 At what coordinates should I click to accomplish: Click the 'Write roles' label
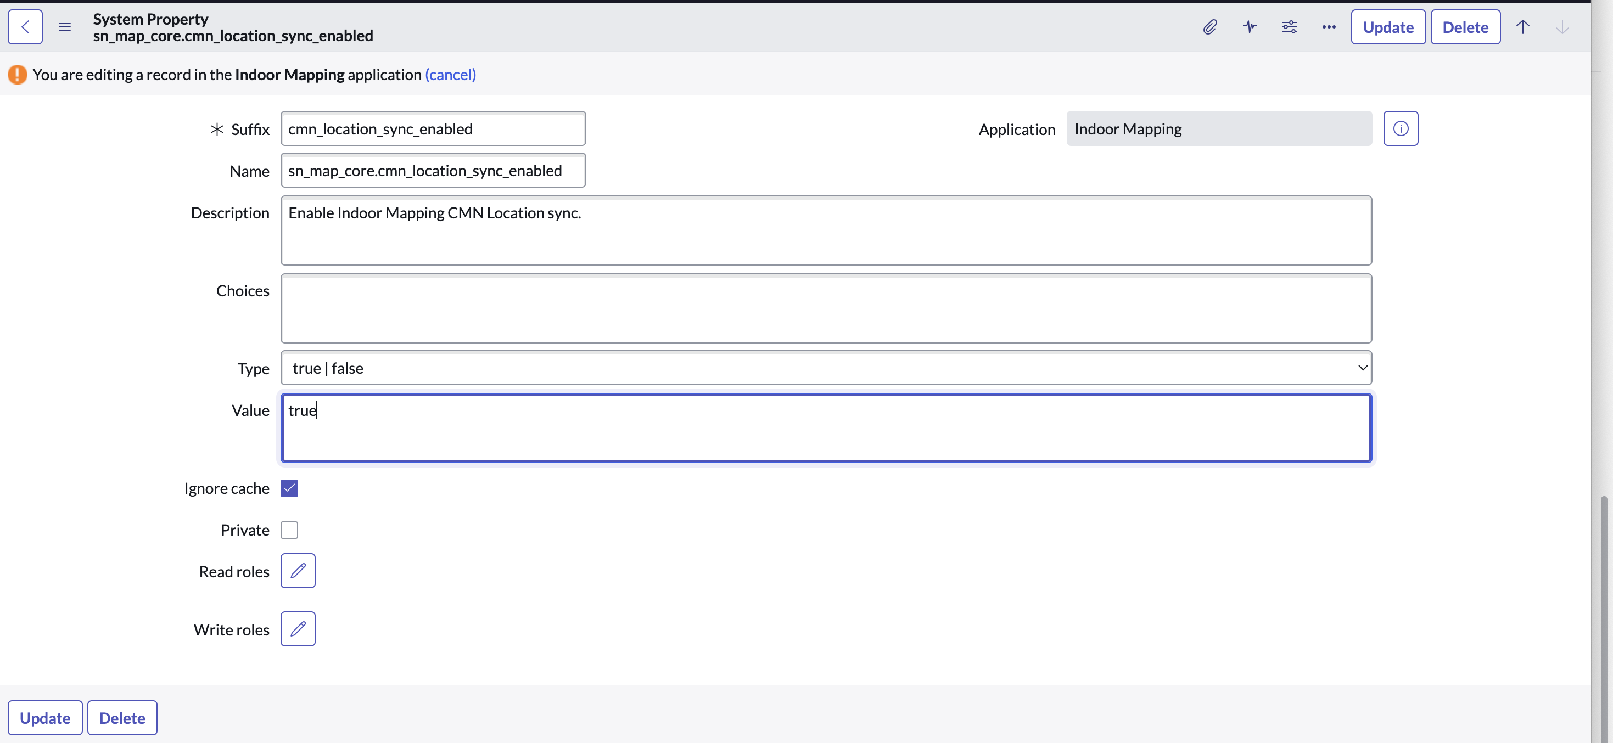[x=232, y=630]
